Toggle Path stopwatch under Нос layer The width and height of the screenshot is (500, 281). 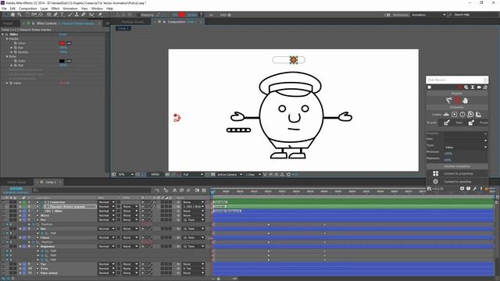pyautogui.click(x=42, y=233)
